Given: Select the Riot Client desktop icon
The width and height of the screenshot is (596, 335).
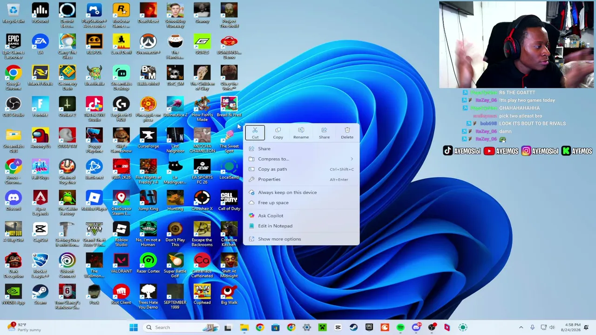Looking at the screenshot, I should point(121,294).
